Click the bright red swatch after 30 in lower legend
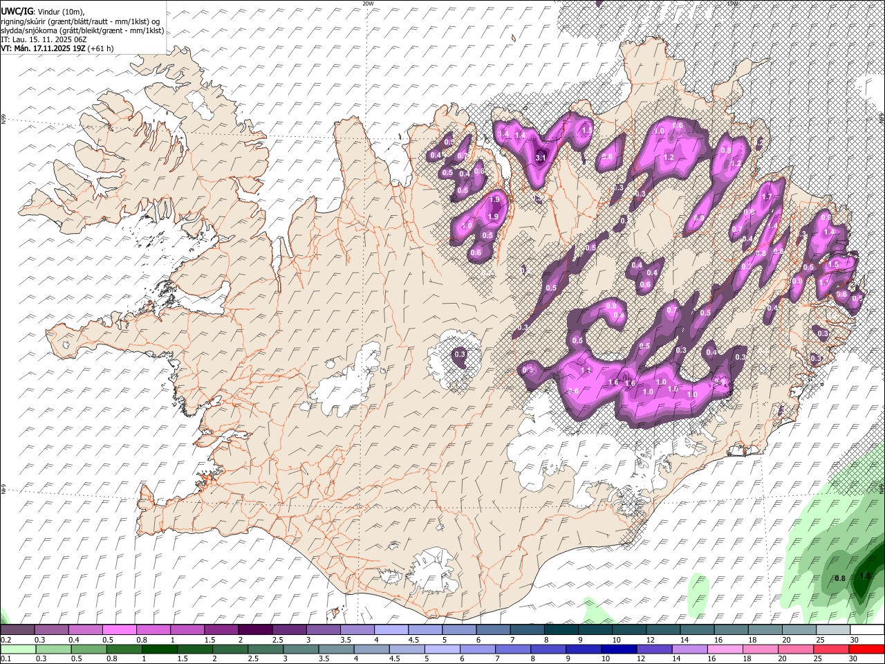 866,649
